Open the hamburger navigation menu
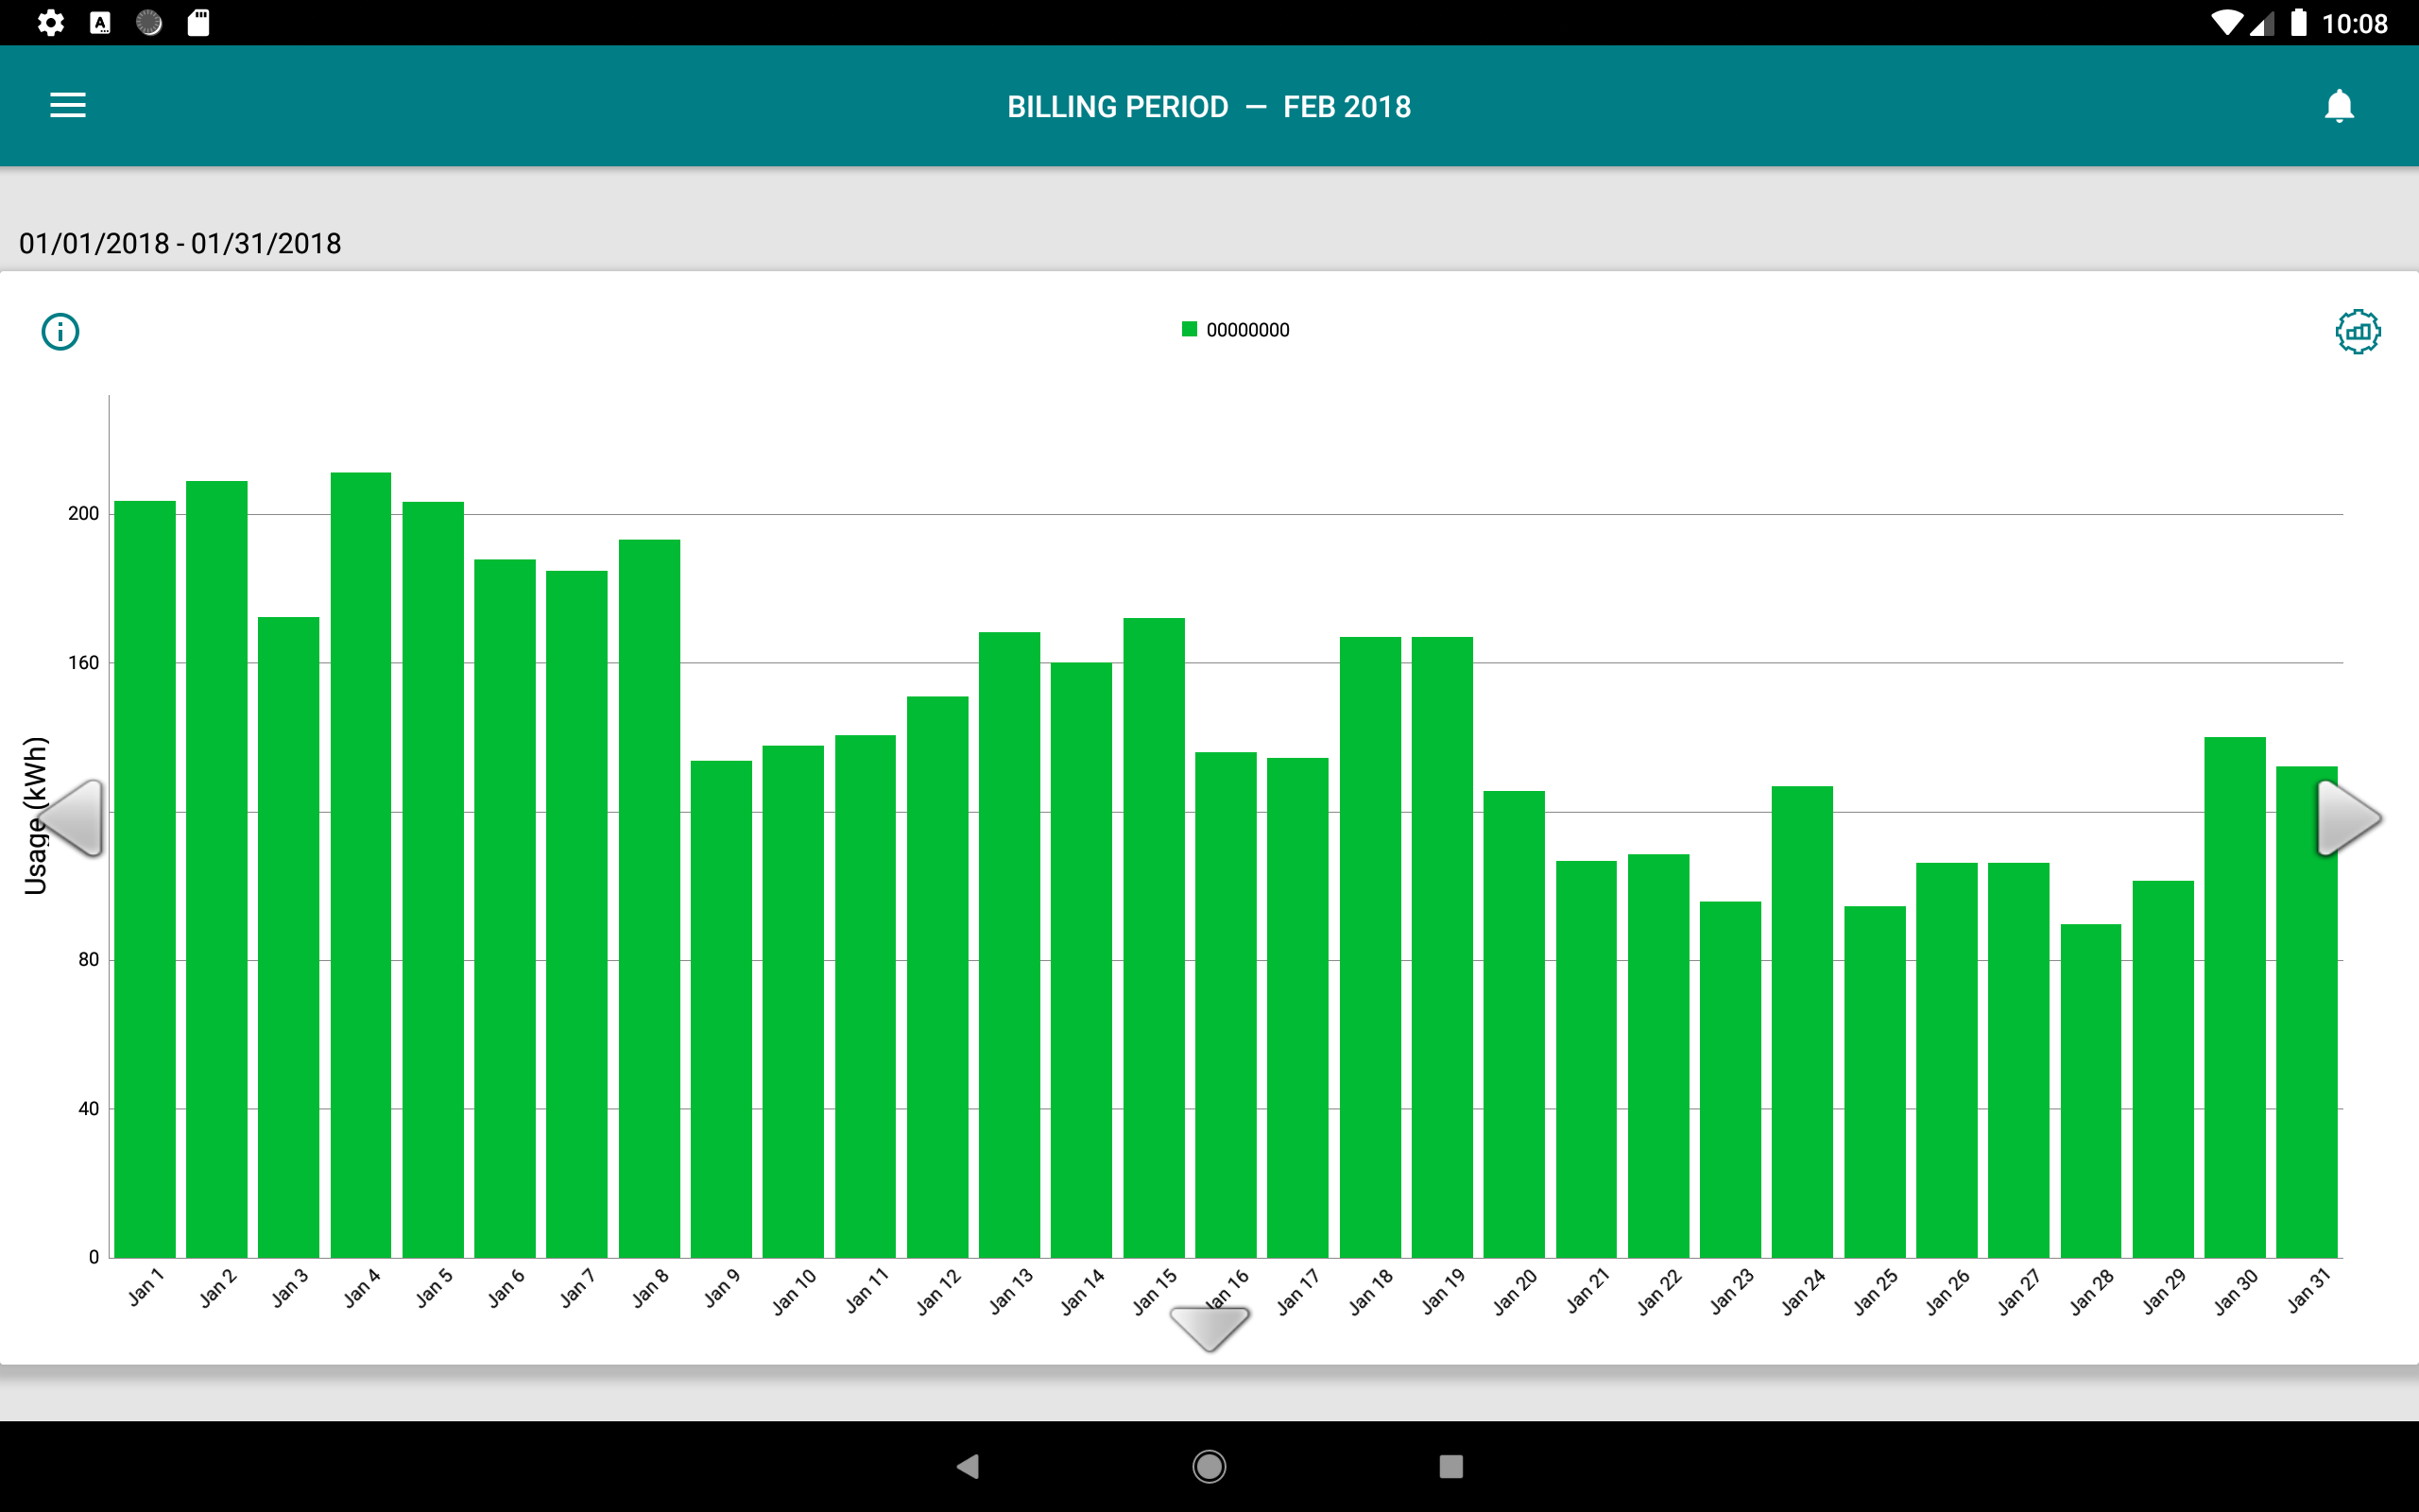Image resolution: width=2419 pixels, height=1512 pixels. tap(68, 105)
